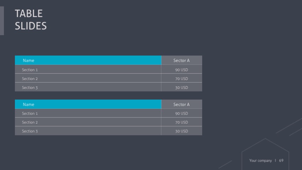Select "Section 2" cell in the bottom table
The width and height of the screenshot is (302, 170).
[x=30, y=122]
